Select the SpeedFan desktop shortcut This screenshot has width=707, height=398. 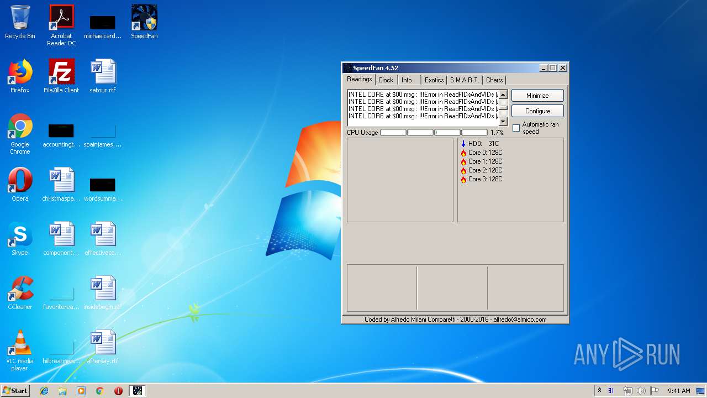[x=144, y=22]
